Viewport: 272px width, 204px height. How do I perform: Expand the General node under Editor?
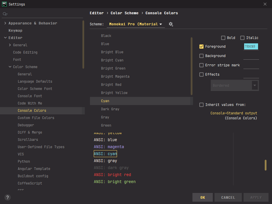tap(10, 45)
